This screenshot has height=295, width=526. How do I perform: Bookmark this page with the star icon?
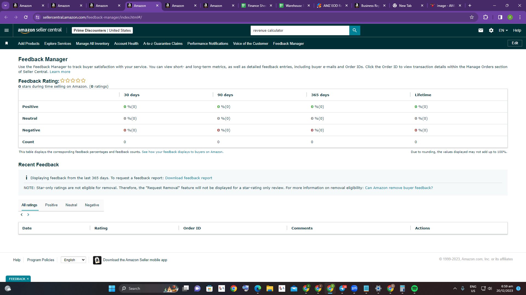click(472, 17)
